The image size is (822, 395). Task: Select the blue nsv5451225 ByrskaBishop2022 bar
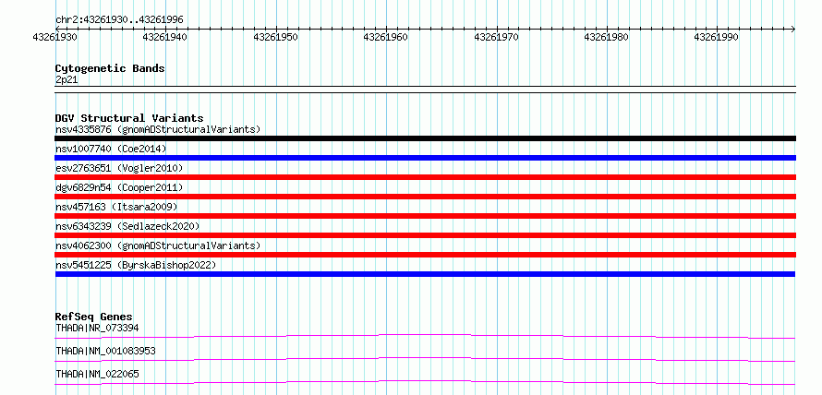pos(425,274)
